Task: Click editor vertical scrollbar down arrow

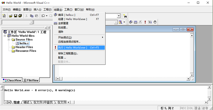Action: coord(192,75)
